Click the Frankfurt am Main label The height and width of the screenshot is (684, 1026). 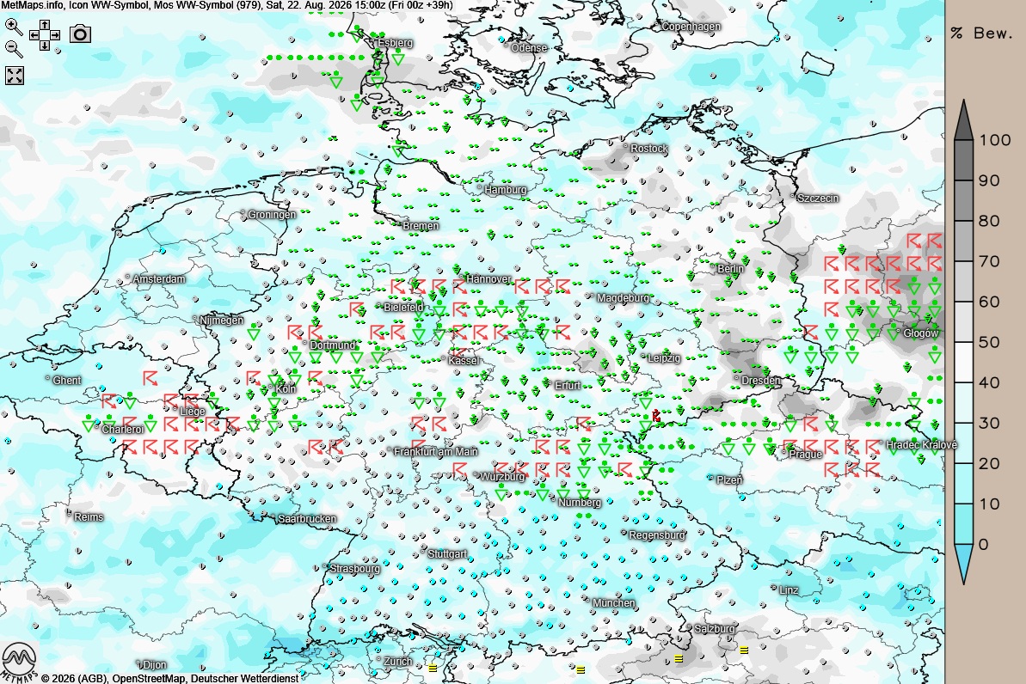436,452
